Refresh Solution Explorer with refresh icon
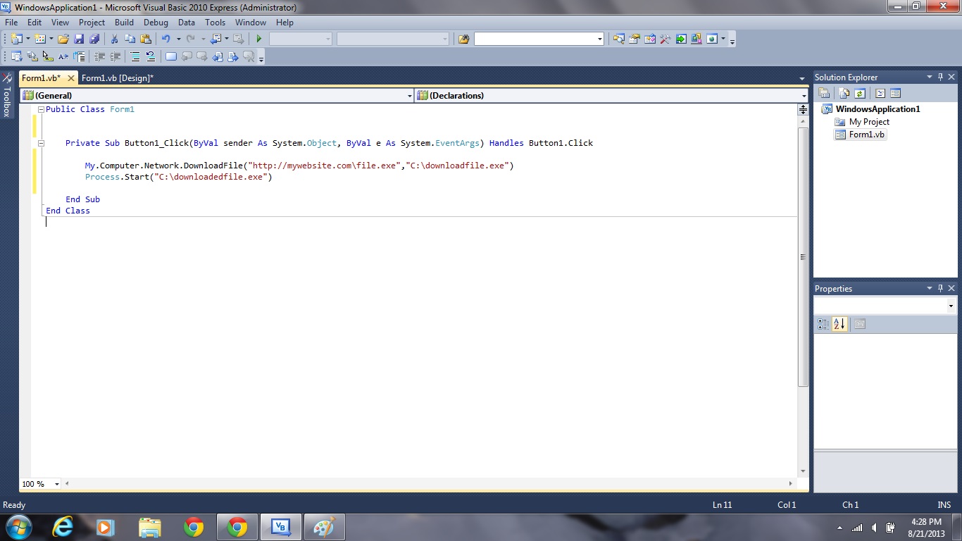Screen dimensions: 962x541 pos(860,93)
